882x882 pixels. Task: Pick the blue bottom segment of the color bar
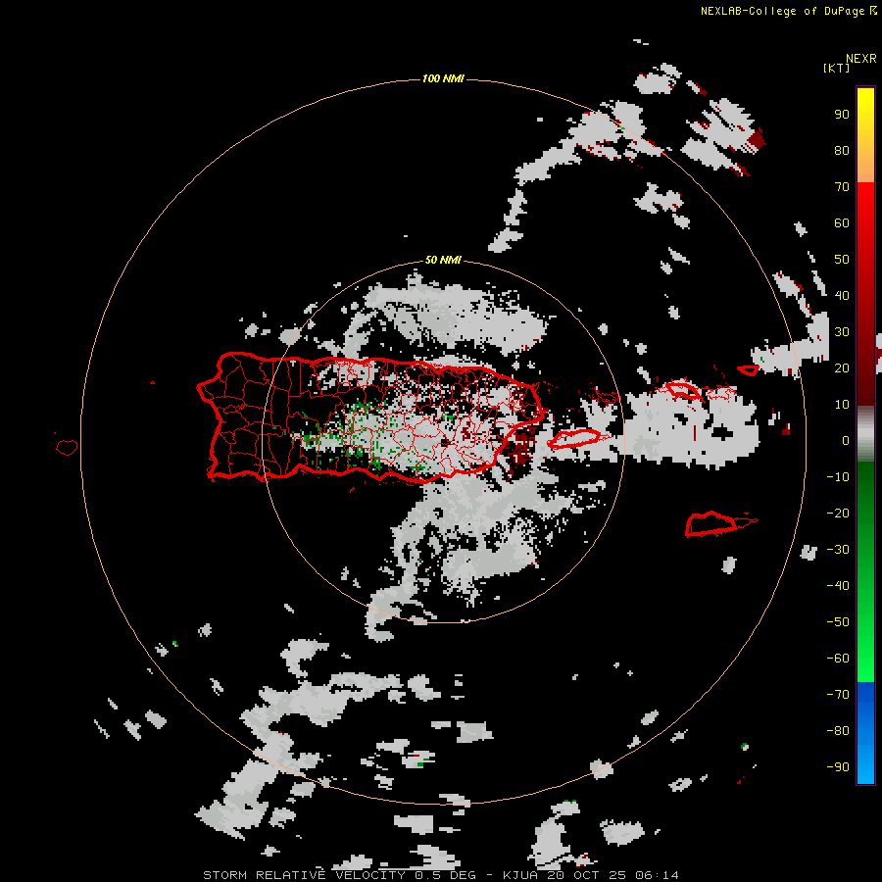[865, 732]
